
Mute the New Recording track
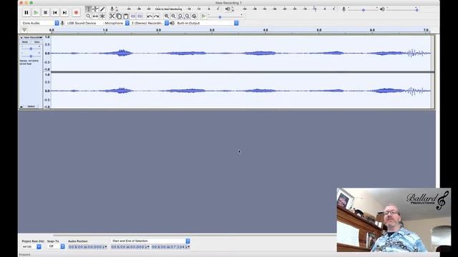point(25,42)
